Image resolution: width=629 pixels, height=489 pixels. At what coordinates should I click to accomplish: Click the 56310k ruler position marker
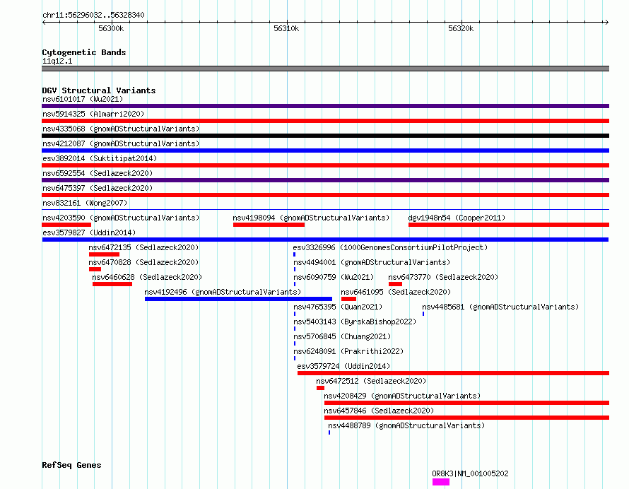pos(286,28)
